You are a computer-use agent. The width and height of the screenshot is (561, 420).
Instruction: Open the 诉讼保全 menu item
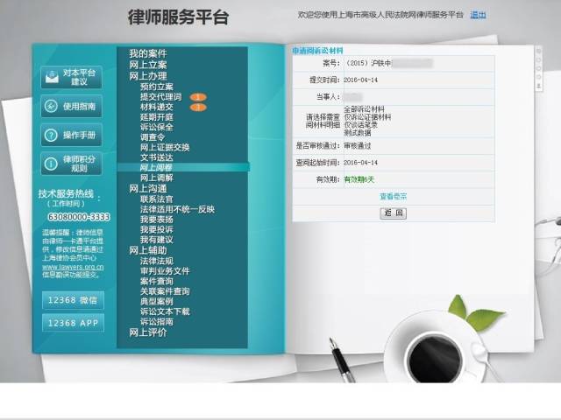[x=157, y=127]
